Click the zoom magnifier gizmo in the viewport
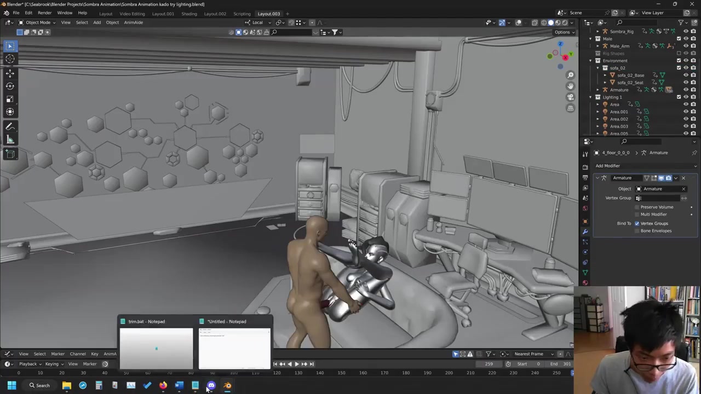The image size is (701, 394). click(570, 75)
